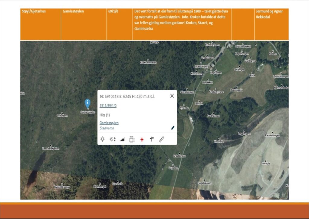Select the area measurement square icon
The height and width of the screenshot is (219, 309).
tap(132, 139)
